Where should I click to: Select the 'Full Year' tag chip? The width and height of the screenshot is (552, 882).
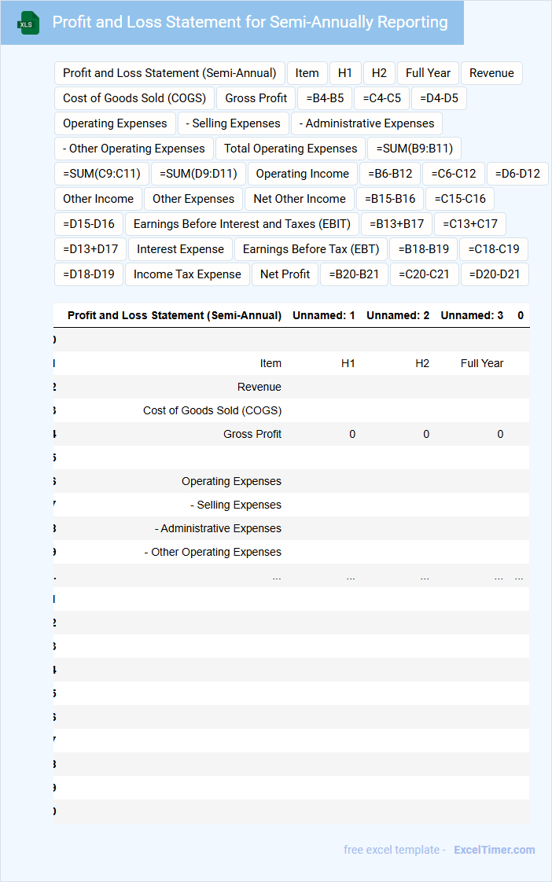click(429, 73)
